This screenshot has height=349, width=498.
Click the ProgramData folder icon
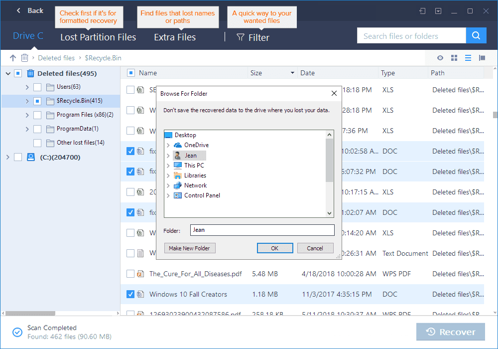[50, 129]
